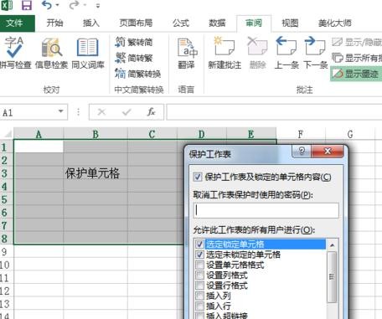Click cell A1
The height and width of the screenshot is (319, 382).
tap(39, 147)
